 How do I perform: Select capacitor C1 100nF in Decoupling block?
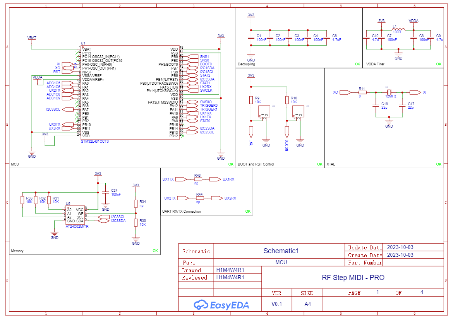[x=251, y=38]
